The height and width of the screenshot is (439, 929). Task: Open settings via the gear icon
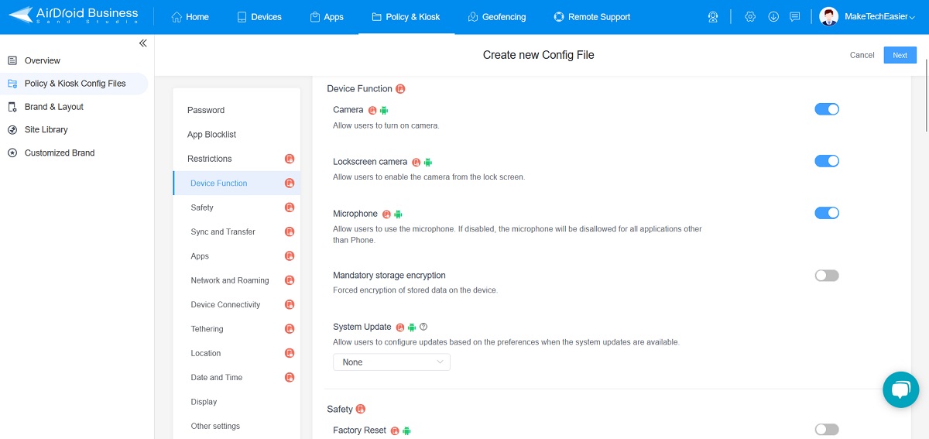pyautogui.click(x=749, y=17)
